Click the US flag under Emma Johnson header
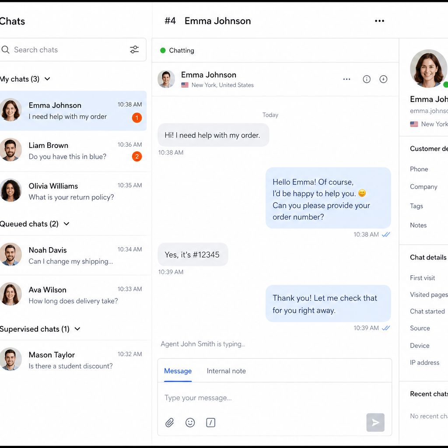Viewport: 448px width, 448px height. click(185, 85)
